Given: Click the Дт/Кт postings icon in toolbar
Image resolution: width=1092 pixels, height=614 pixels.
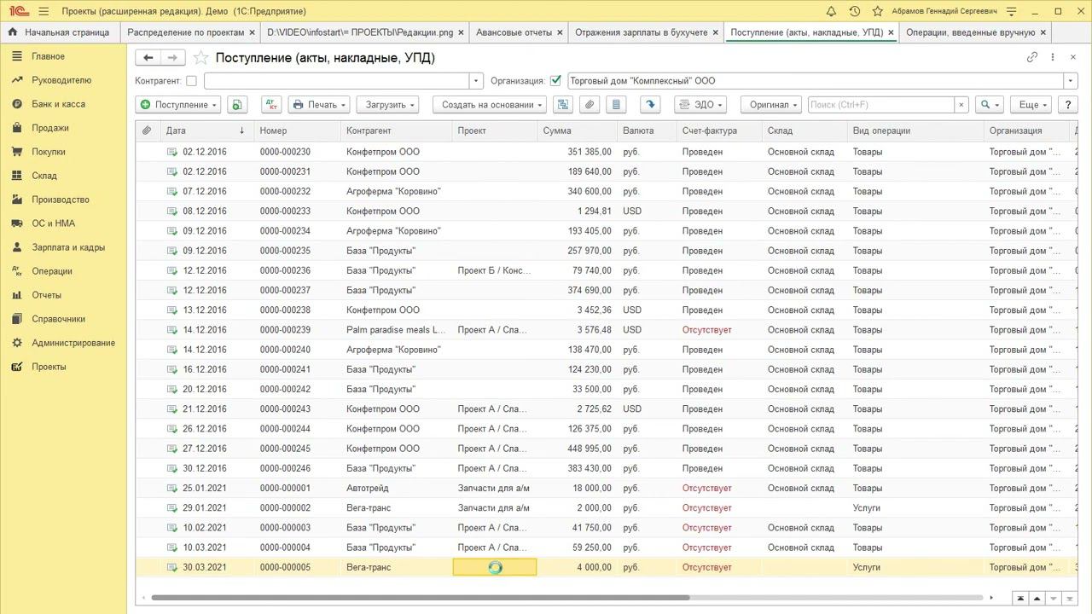Looking at the screenshot, I should [x=271, y=105].
